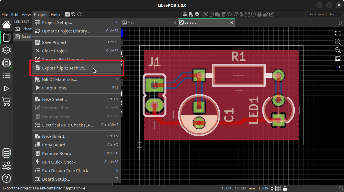344x192 pixels.
Task: Open the library manager database icon
Action: [x=7, y=153]
